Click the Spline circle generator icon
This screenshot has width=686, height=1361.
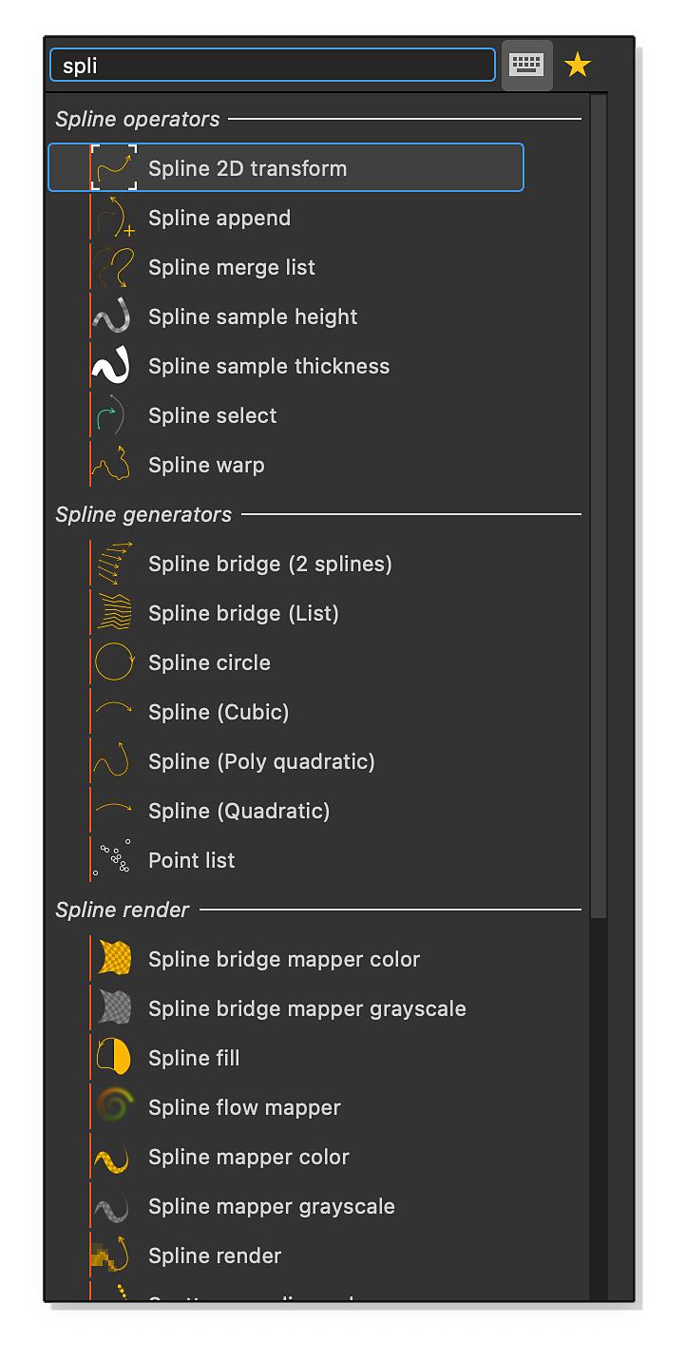(x=113, y=661)
